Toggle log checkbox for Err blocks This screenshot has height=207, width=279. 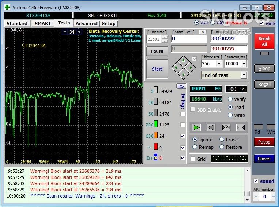183,158
